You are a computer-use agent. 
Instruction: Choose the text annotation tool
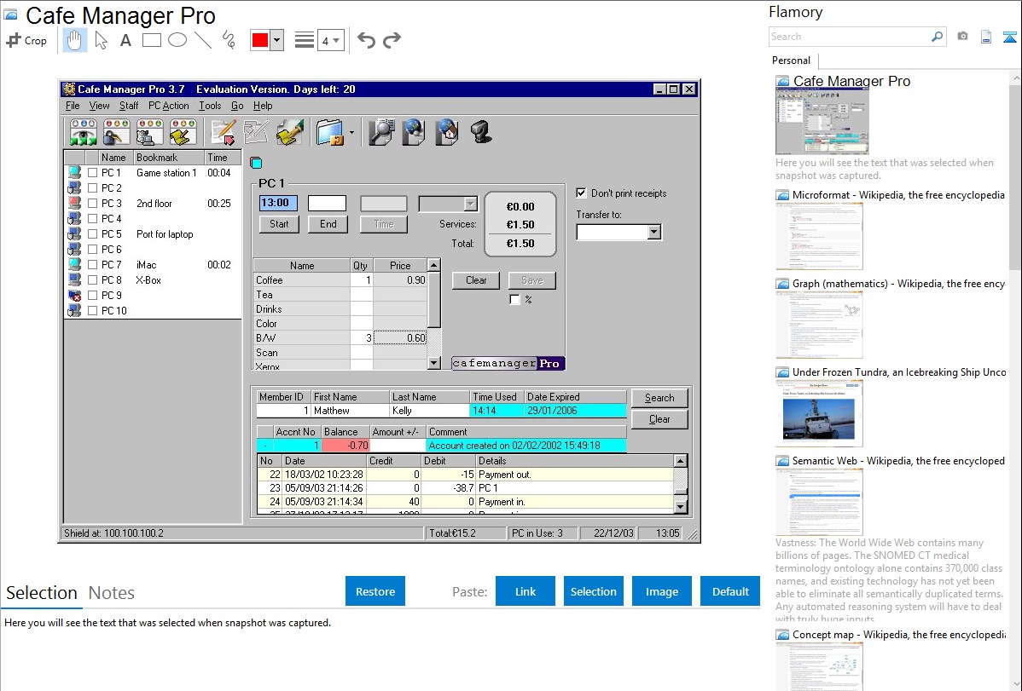click(125, 40)
